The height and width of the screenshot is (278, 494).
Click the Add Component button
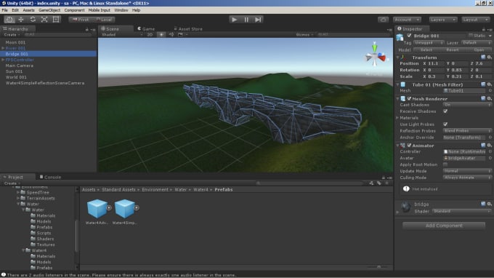click(x=444, y=226)
